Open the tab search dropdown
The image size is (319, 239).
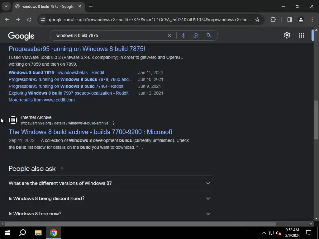coord(6,6)
